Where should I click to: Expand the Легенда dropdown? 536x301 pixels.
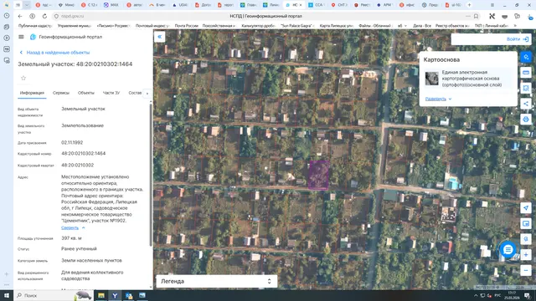tap(216, 281)
